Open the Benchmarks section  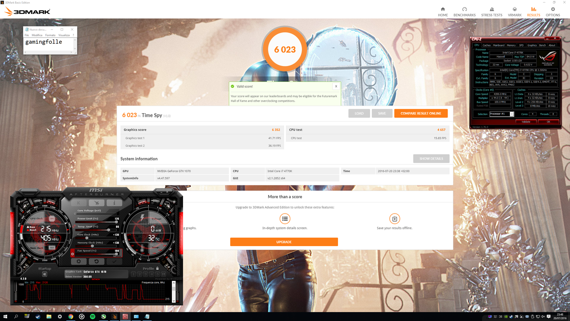pyautogui.click(x=464, y=12)
